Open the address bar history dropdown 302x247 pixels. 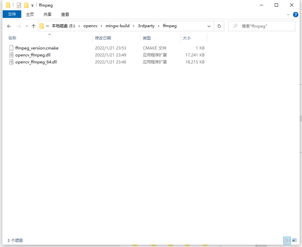pos(209,26)
